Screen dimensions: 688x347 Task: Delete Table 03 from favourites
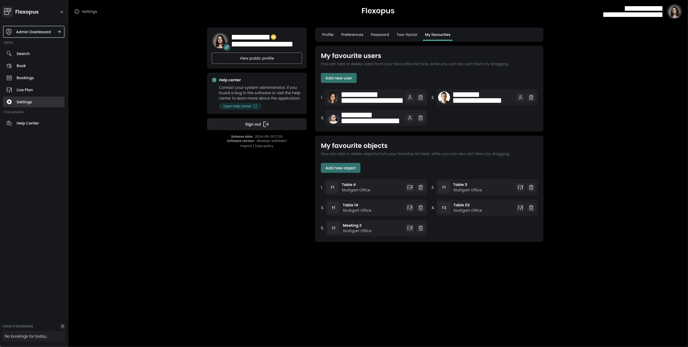click(x=531, y=208)
